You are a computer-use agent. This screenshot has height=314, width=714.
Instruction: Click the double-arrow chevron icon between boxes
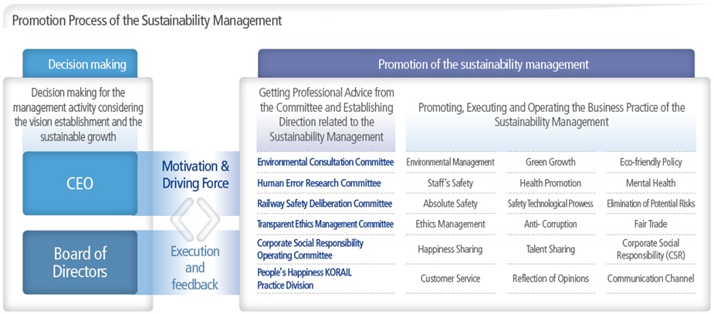pos(195,220)
